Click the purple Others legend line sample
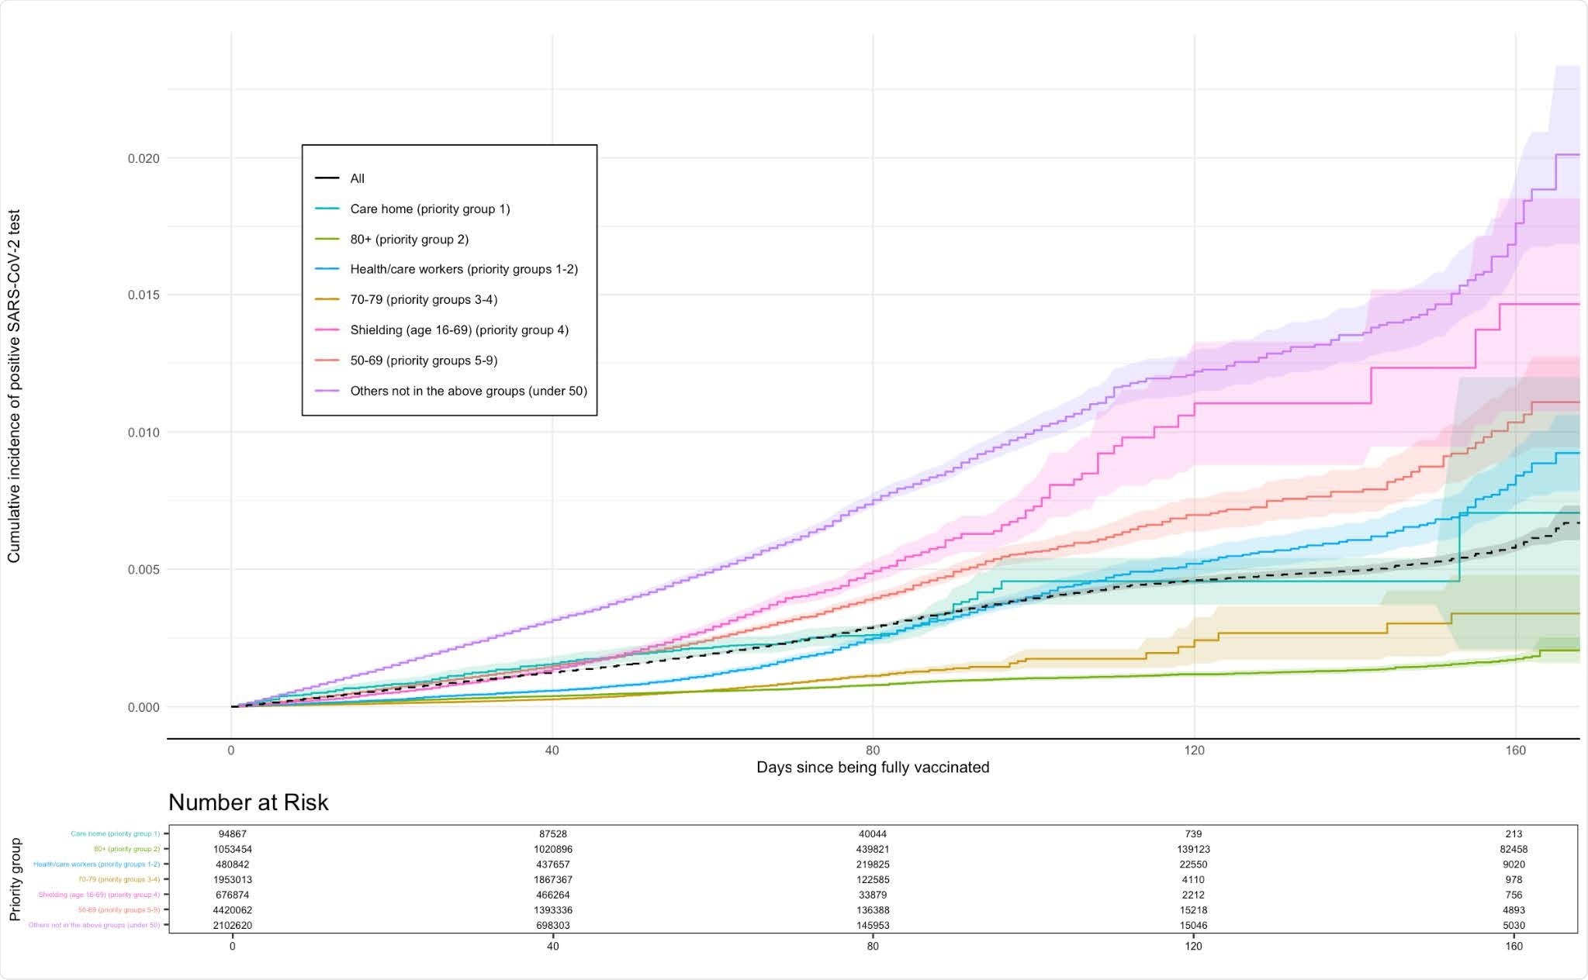This screenshot has width=1588, height=980. coord(326,392)
